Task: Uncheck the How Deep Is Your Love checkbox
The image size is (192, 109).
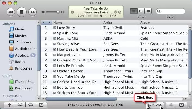Action: [55, 49]
